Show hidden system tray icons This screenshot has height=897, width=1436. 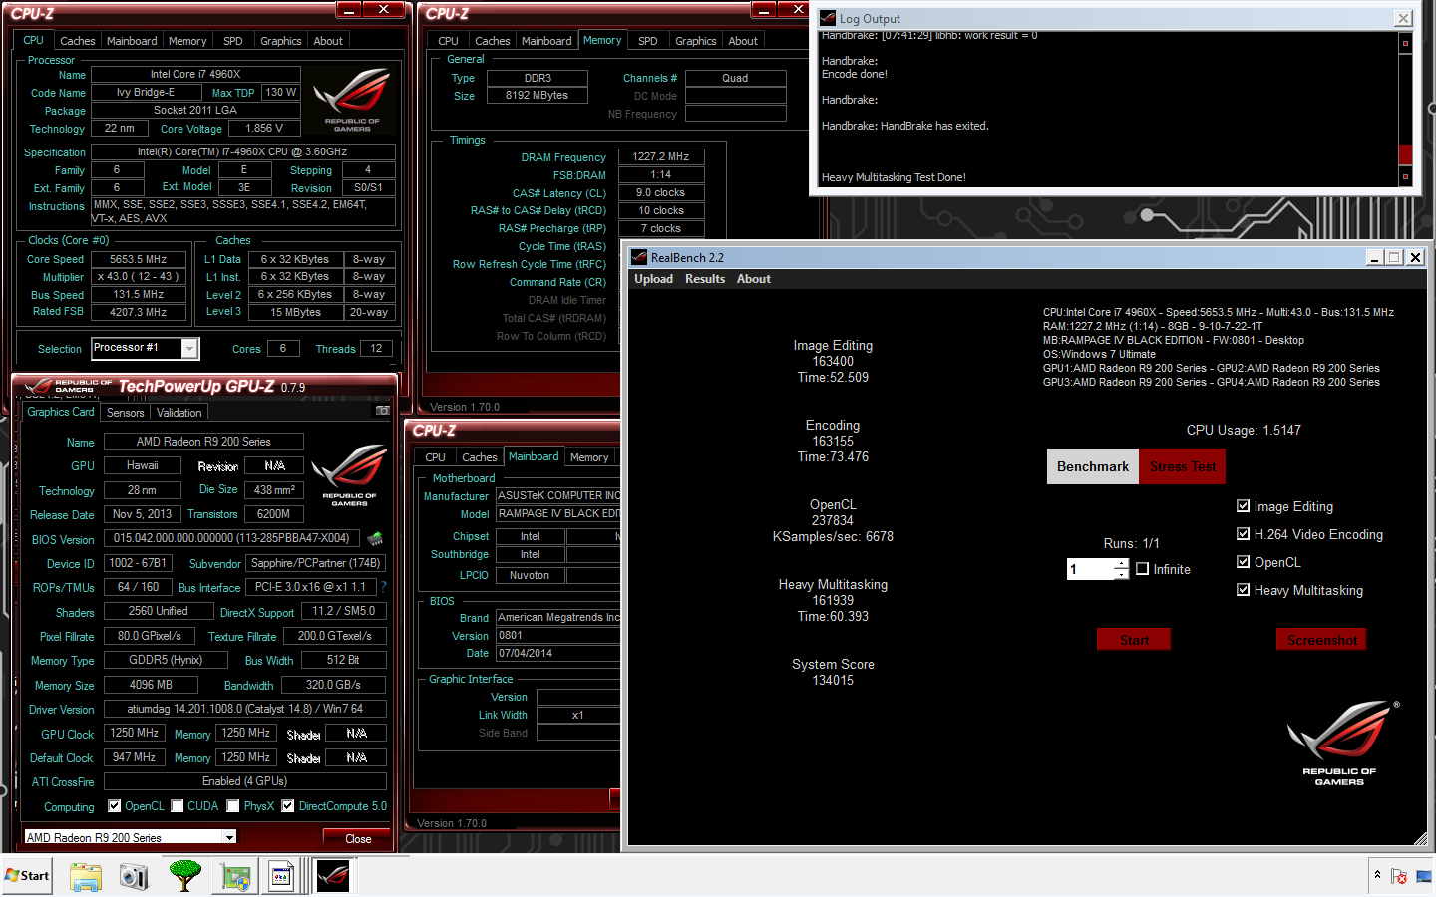click(1377, 875)
